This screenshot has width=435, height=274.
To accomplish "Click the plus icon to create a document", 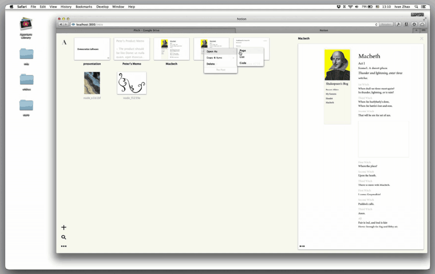I will coord(64,227).
